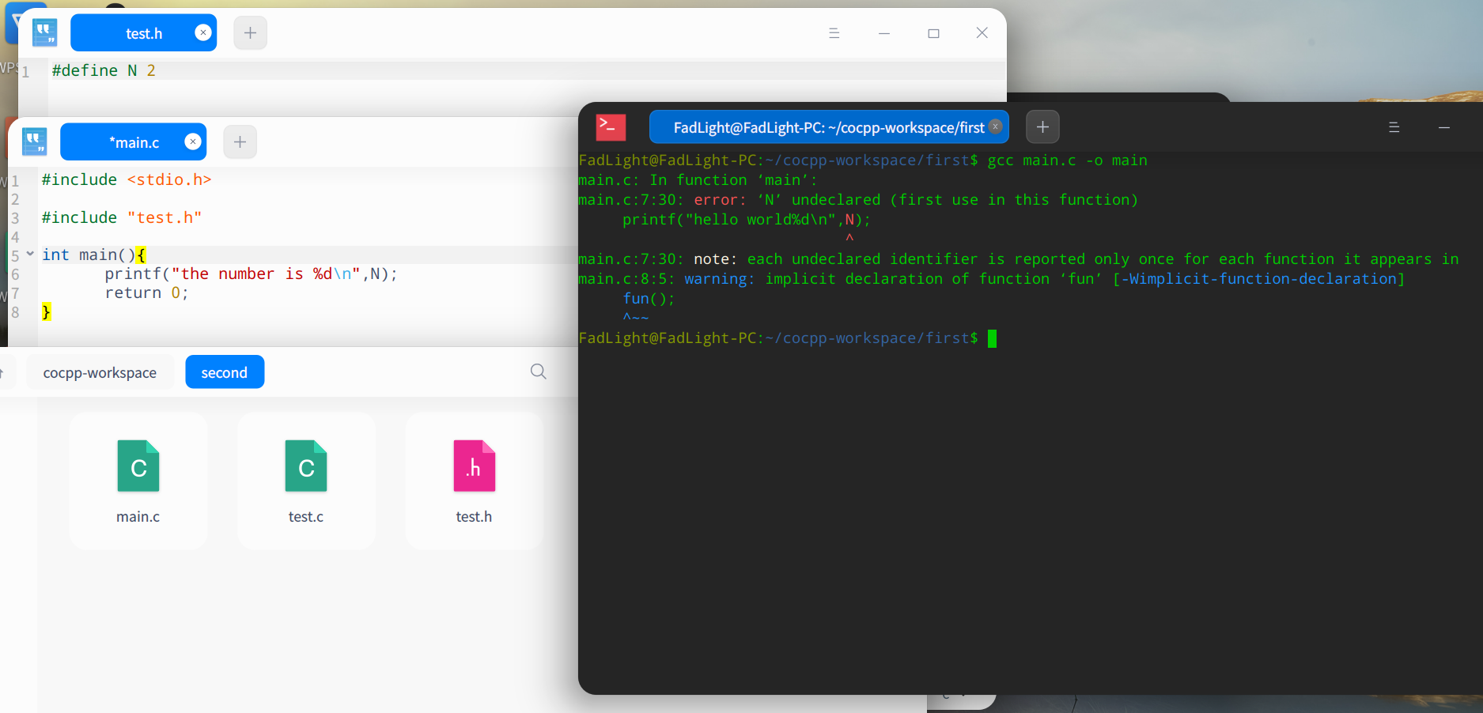Minimize the test.h editor window

[x=884, y=33]
